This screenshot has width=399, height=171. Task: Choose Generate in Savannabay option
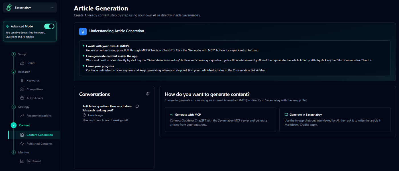(x=335, y=119)
